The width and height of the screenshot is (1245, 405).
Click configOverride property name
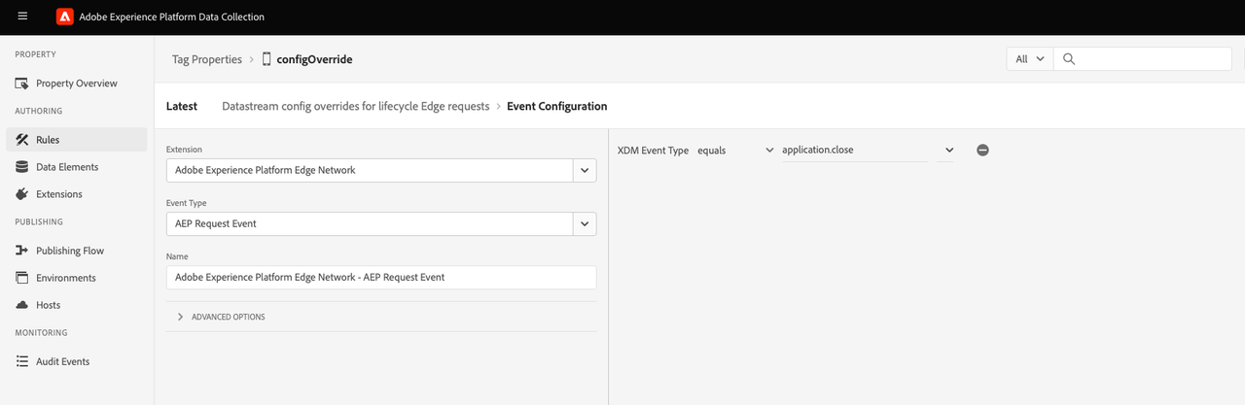(314, 59)
